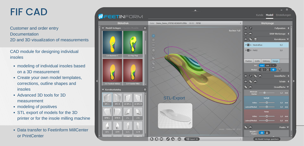Image resolution: width=304 pixels, height=146 pixels.
Task: Choose the 10 RPL-L correction shape
Action: (128, 99)
